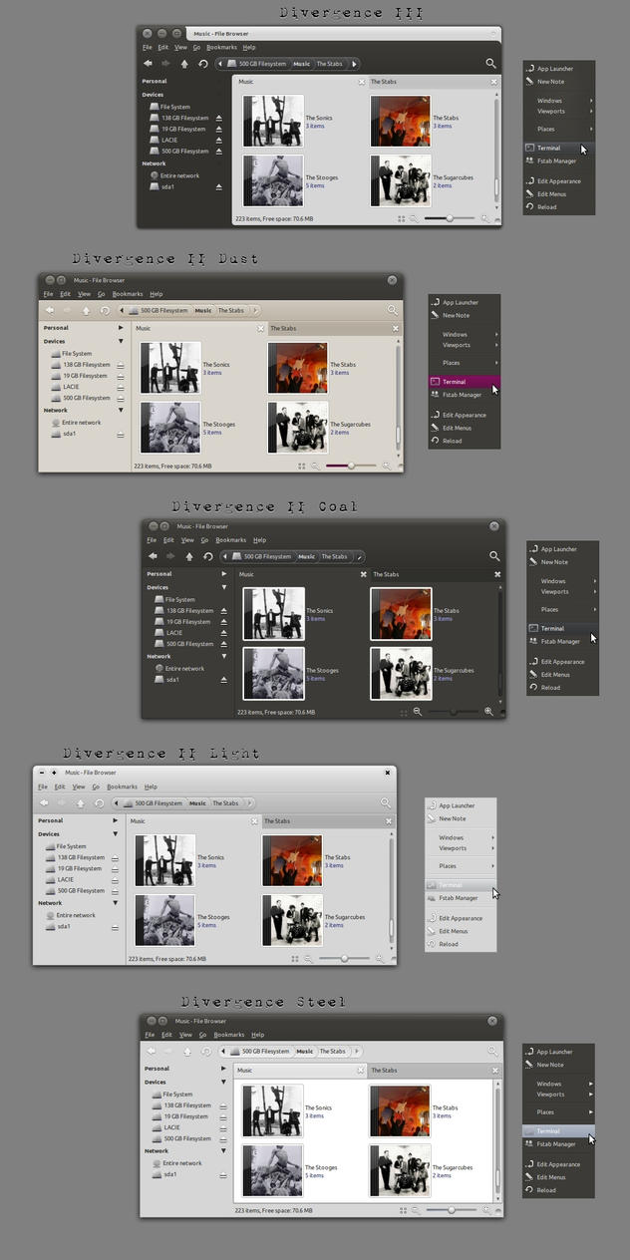Open The Sugarcubes folder thumbnail in Divergence II Light
Image resolution: width=630 pixels, height=1260 pixels.
pyautogui.click(x=292, y=919)
